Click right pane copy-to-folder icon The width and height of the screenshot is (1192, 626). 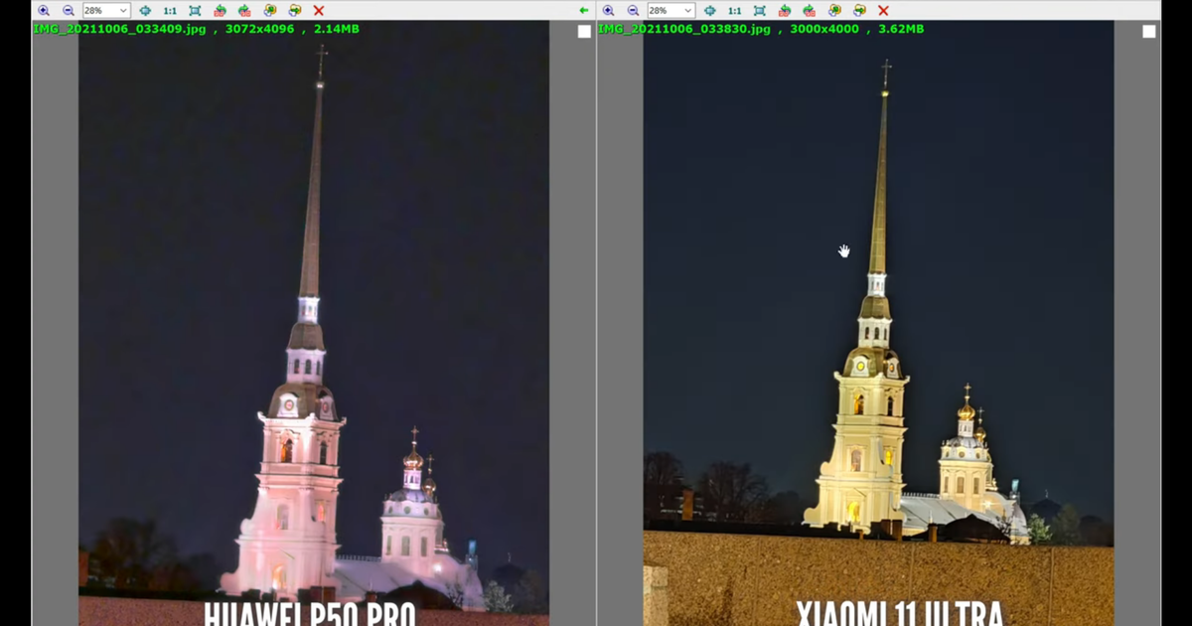(x=833, y=10)
